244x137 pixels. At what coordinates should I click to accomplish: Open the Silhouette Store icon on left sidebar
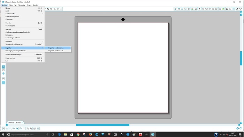point(3,74)
